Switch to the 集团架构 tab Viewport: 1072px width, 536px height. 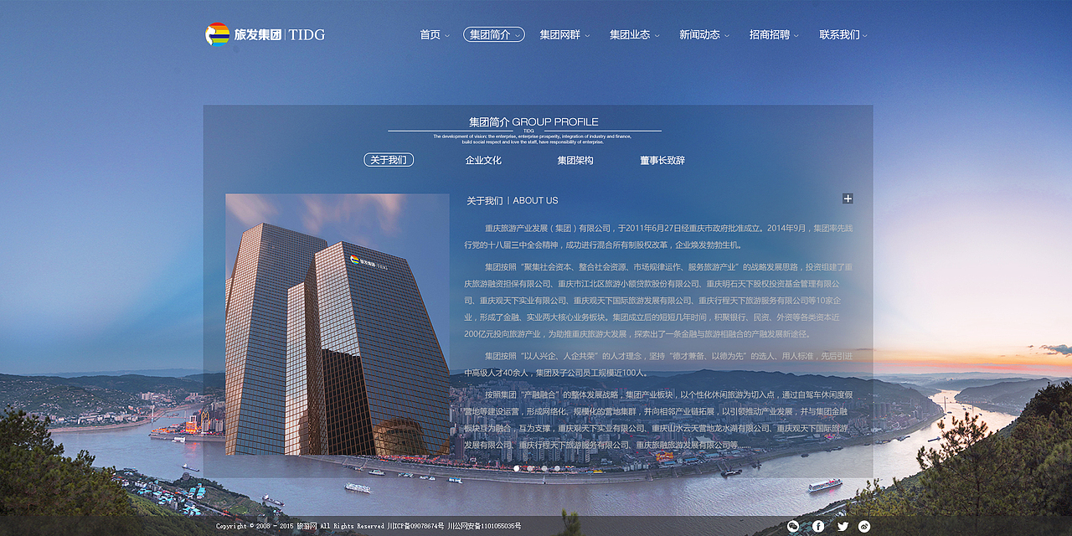(576, 159)
